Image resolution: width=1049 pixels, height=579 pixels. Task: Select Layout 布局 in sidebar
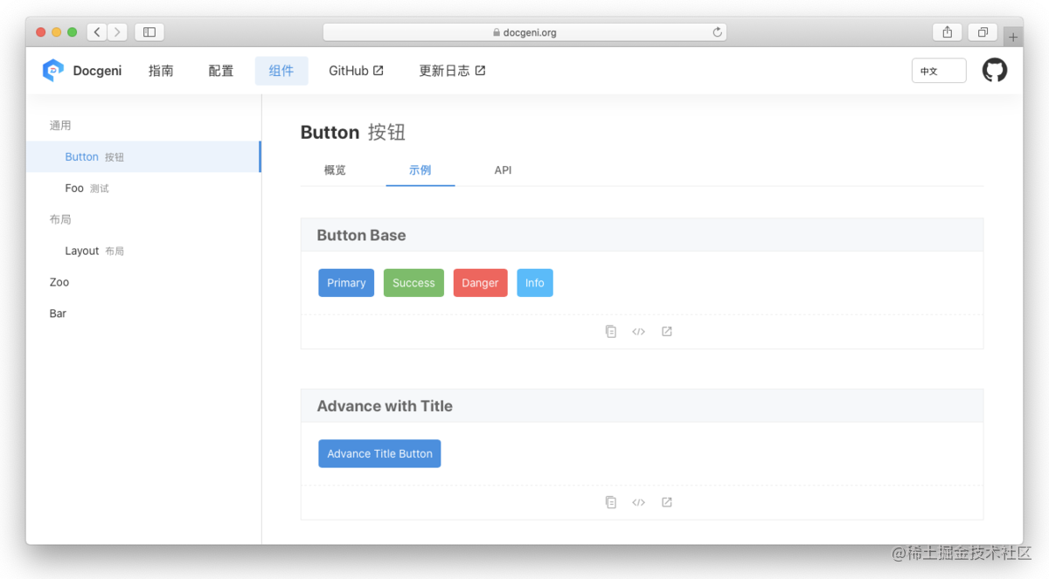[143, 251]
